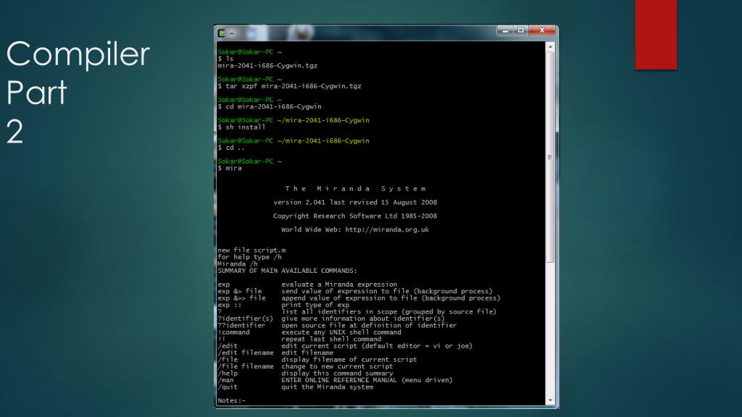Click the '/edit filename' command entry
The height and width of the screenshot is (417, 742).
pos(246,353)
